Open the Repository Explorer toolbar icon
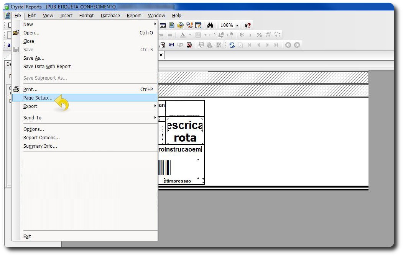This screenshot has width=403, height=256. tap(181, 25)
